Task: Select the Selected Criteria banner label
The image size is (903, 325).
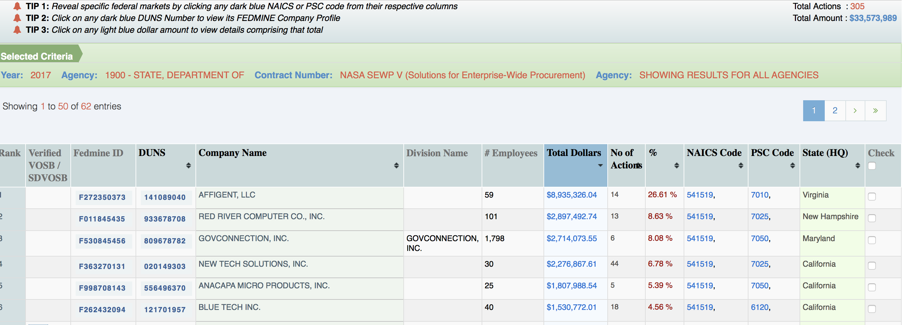Action: (x=36, y=56)
